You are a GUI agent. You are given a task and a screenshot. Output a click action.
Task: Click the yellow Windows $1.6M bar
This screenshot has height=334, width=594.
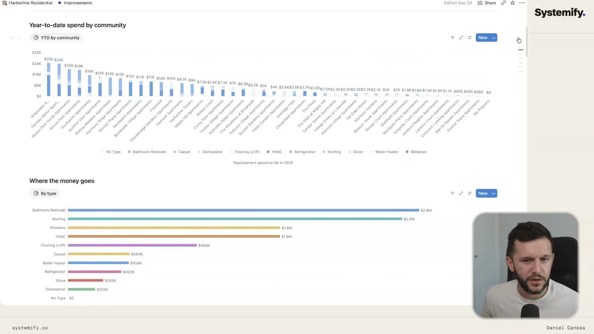(174, 228)
